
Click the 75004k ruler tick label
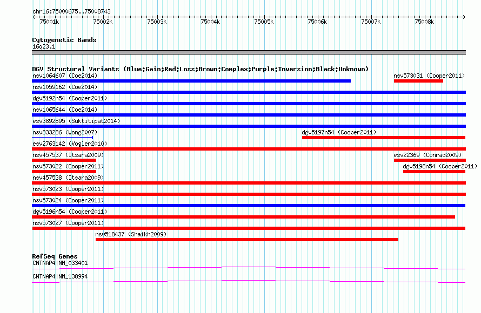tap(210, 22)
